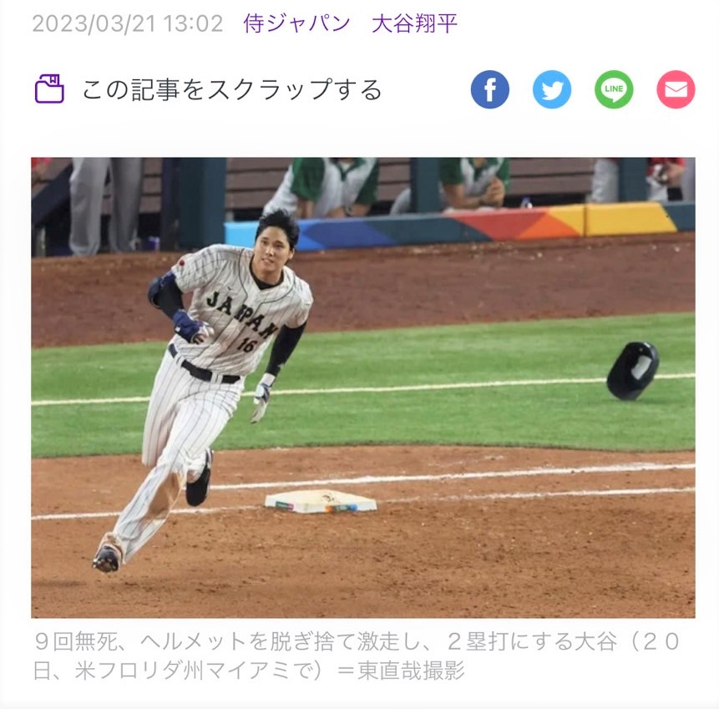This screenshot has width=719, height=709.
Task: Open the article photo of the runner
Action: click(x=363, y=387)
